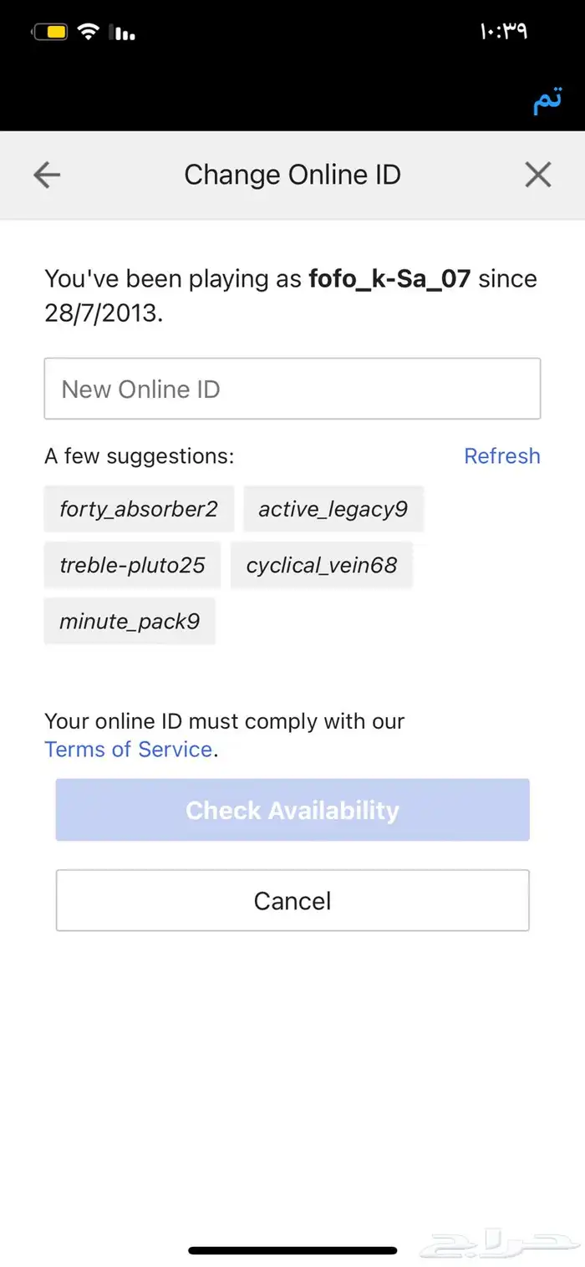Tap the Change Online ID title
The image size is (585, 1267).
292,175
